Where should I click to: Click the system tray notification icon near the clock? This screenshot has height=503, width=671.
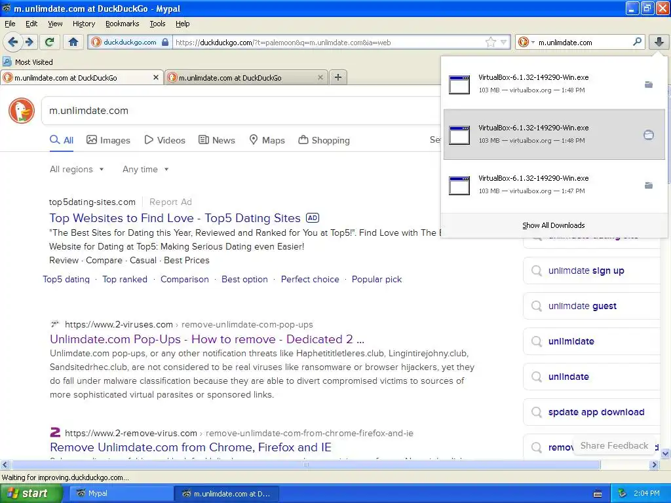pyautogui.click(x=623, y=494)
